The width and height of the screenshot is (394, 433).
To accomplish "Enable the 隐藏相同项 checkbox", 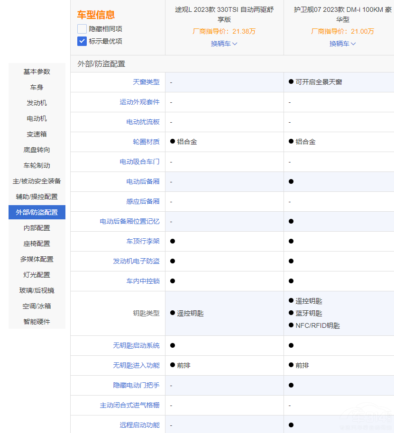I will 81,29.
